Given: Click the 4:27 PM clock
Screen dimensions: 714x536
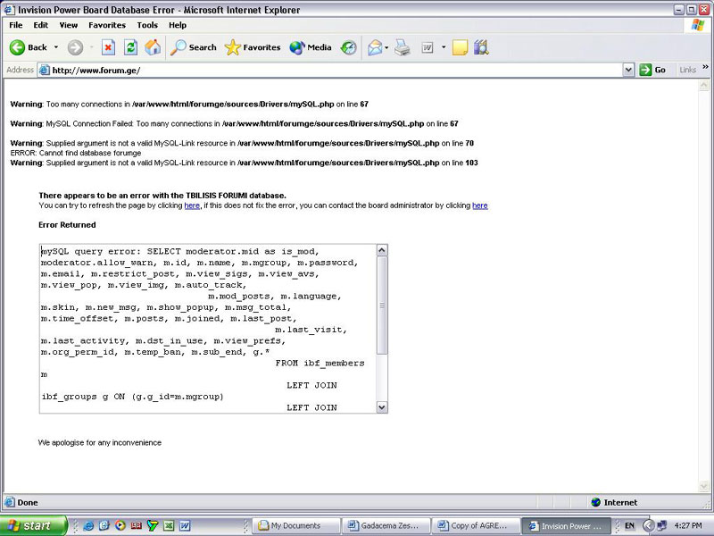Looking at the screenshot, I should 687,525.
